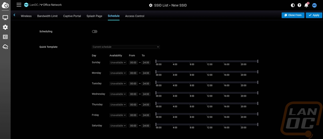Click the Monday schedule time slider
323x139 pixels.
tap(207, 72)
